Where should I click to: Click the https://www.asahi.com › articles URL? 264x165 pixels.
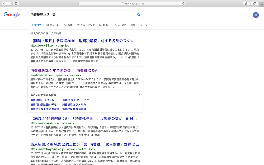pyautogui.click(x=51, y=123)
